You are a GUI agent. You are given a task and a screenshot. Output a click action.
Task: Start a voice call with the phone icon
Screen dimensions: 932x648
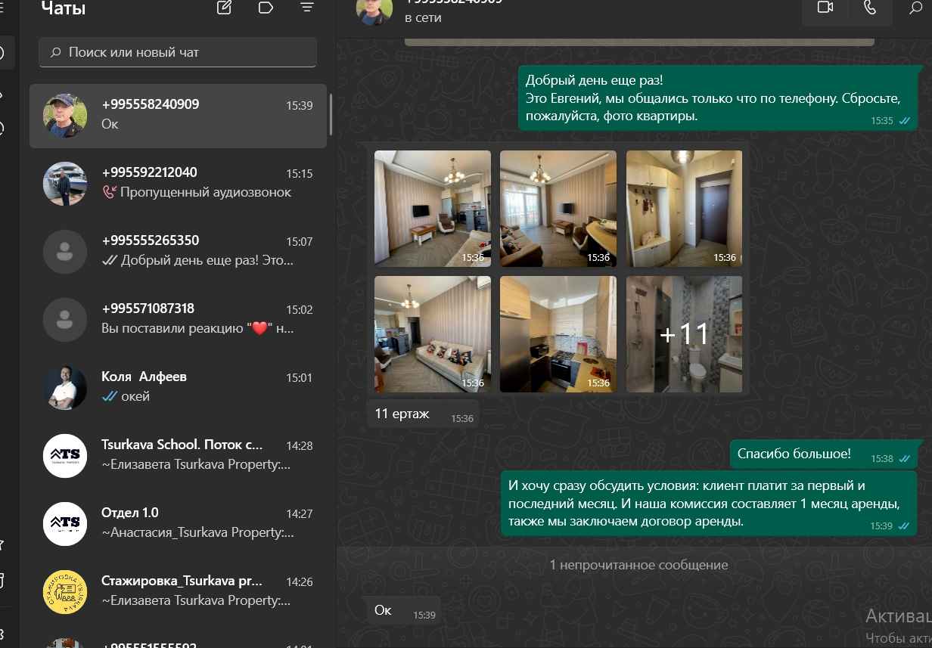(x=870, y=8)
